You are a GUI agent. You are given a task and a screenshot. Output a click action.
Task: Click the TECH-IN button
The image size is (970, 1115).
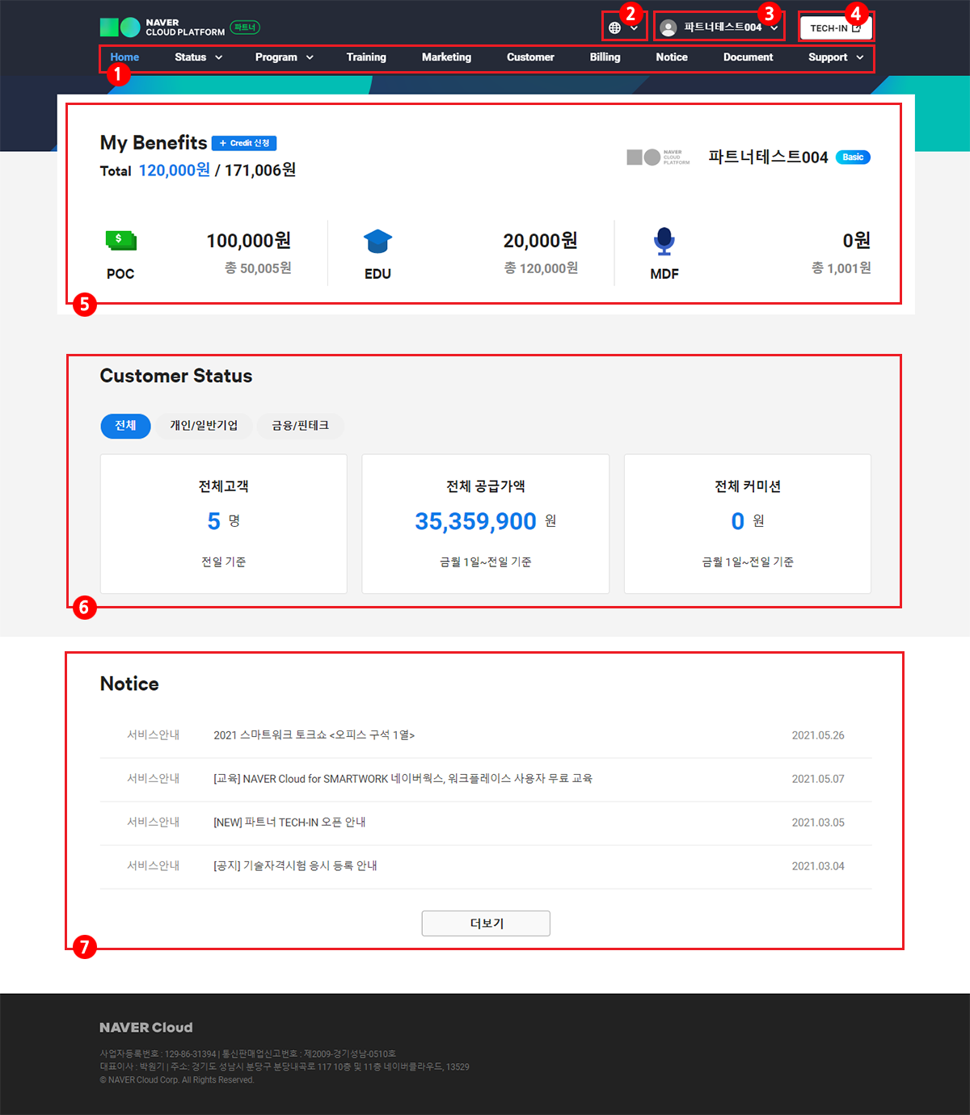click(x=836, y=28)
